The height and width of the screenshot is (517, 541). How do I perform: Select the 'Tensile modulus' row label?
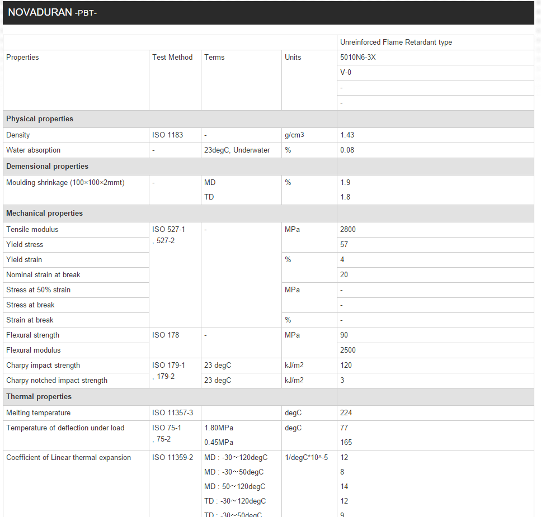32,230
